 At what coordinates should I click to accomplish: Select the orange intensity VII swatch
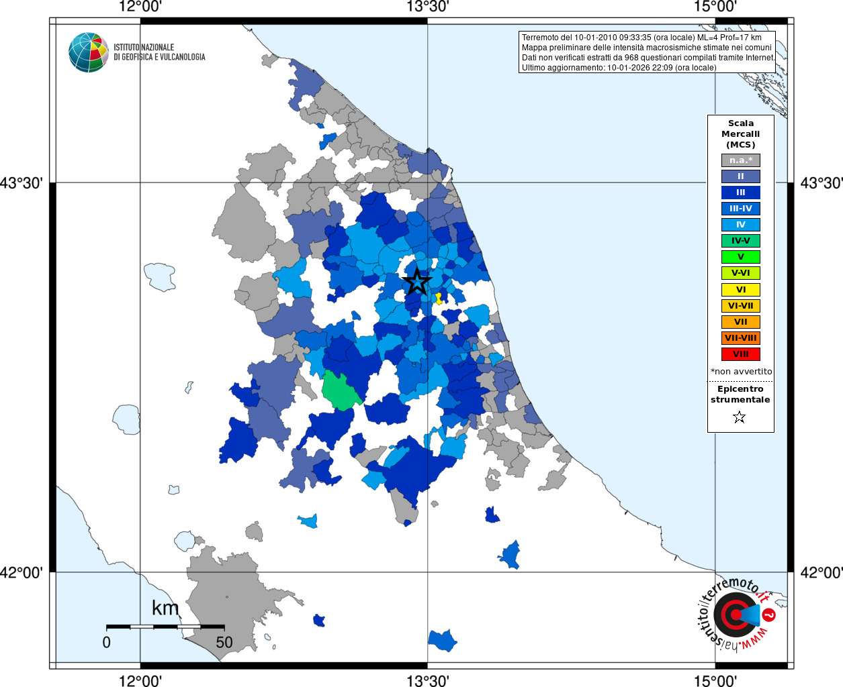click(x=741, y=322)
